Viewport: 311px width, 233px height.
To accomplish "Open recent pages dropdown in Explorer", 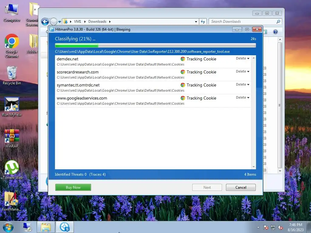I will tap(60, 22).
